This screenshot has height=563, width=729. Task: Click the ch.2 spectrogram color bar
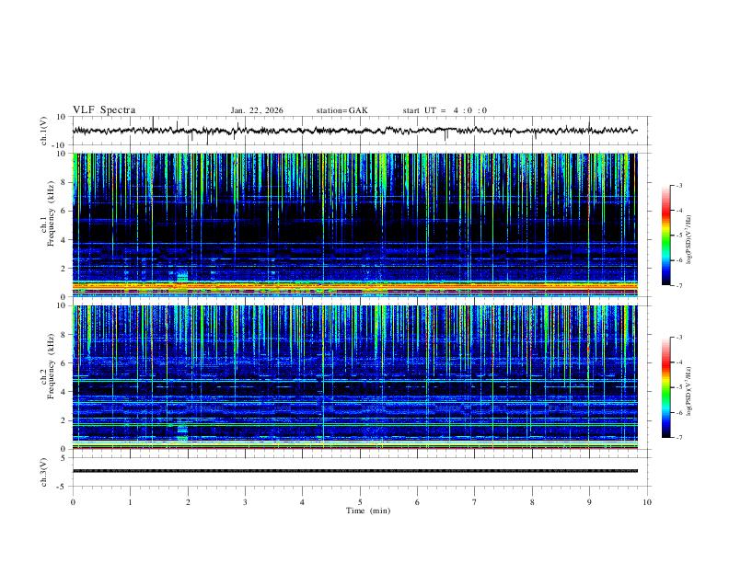point(665,387)
